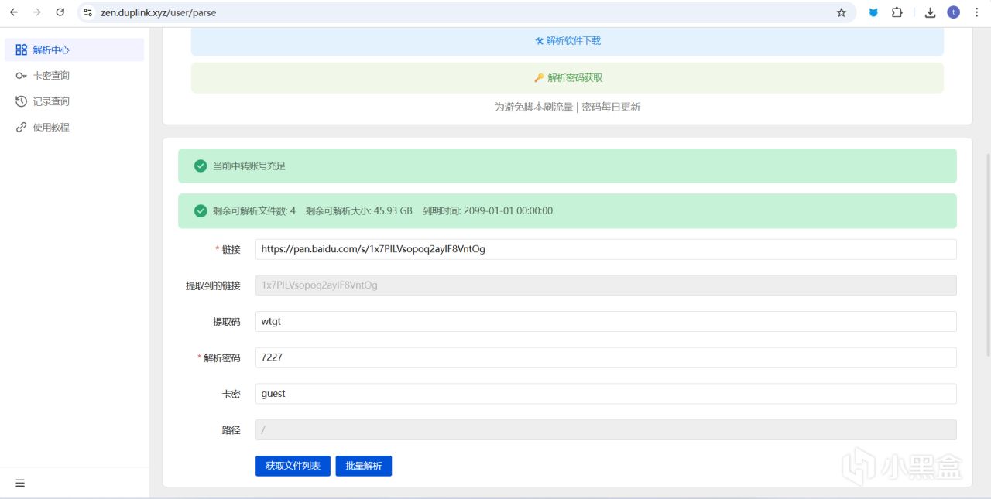Open the browser extensions puzzle icon

tap(897, 12)
